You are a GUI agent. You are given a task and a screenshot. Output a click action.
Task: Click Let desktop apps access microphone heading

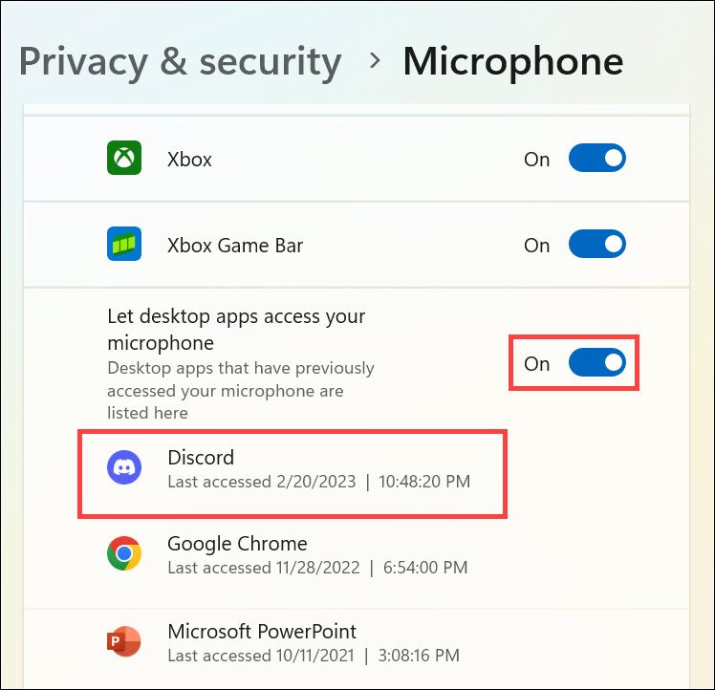[236, 330]
